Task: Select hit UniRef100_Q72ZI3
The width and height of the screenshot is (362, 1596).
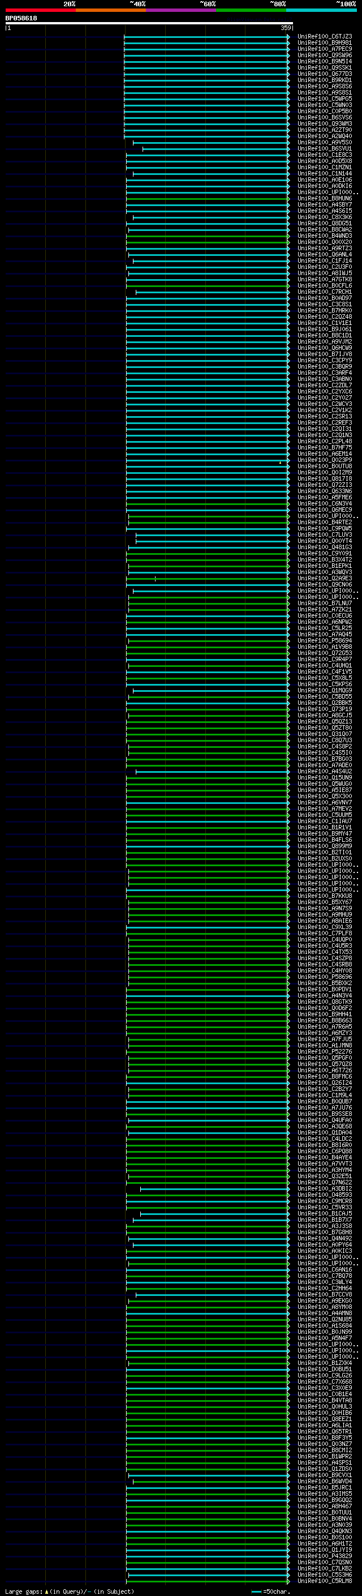Action: coord(325,485)
